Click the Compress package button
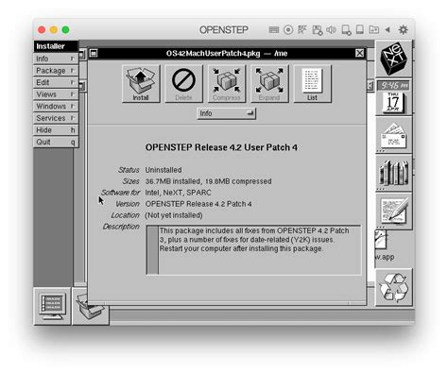Screen dimensions: 448x373 tap(227, 83)
